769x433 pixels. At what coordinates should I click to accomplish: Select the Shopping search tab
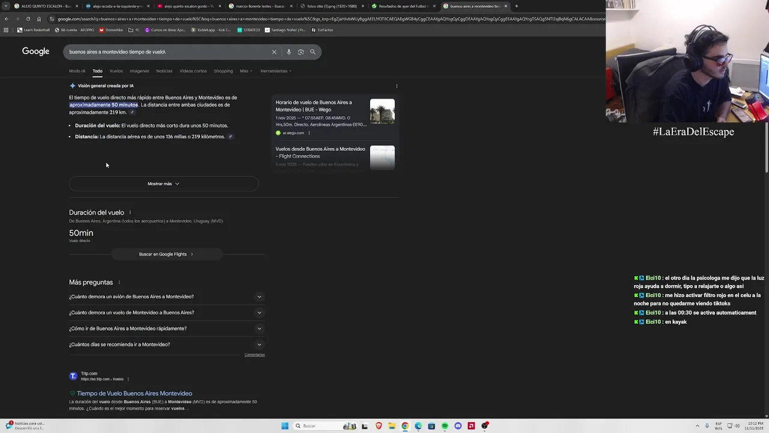point(223,71)
